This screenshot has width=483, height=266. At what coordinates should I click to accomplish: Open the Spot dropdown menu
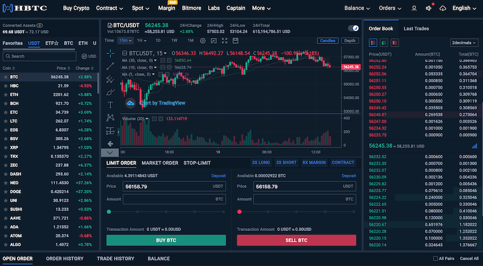pos(141,8)
